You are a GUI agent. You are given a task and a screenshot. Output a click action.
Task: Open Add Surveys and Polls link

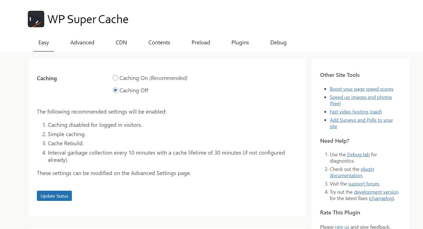[x=361, y=120]
